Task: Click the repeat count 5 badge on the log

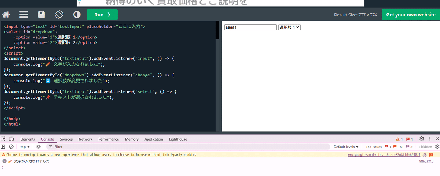Action: click(x=4, y=161)
